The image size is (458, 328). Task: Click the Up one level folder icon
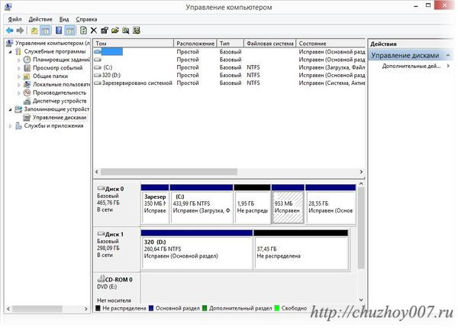click(34, 31)
